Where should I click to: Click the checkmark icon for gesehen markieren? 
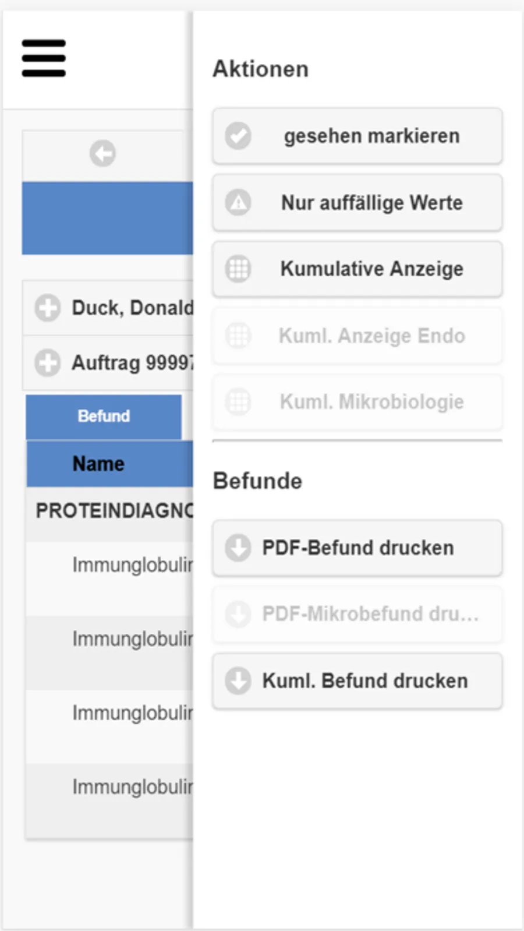[238, 136]
